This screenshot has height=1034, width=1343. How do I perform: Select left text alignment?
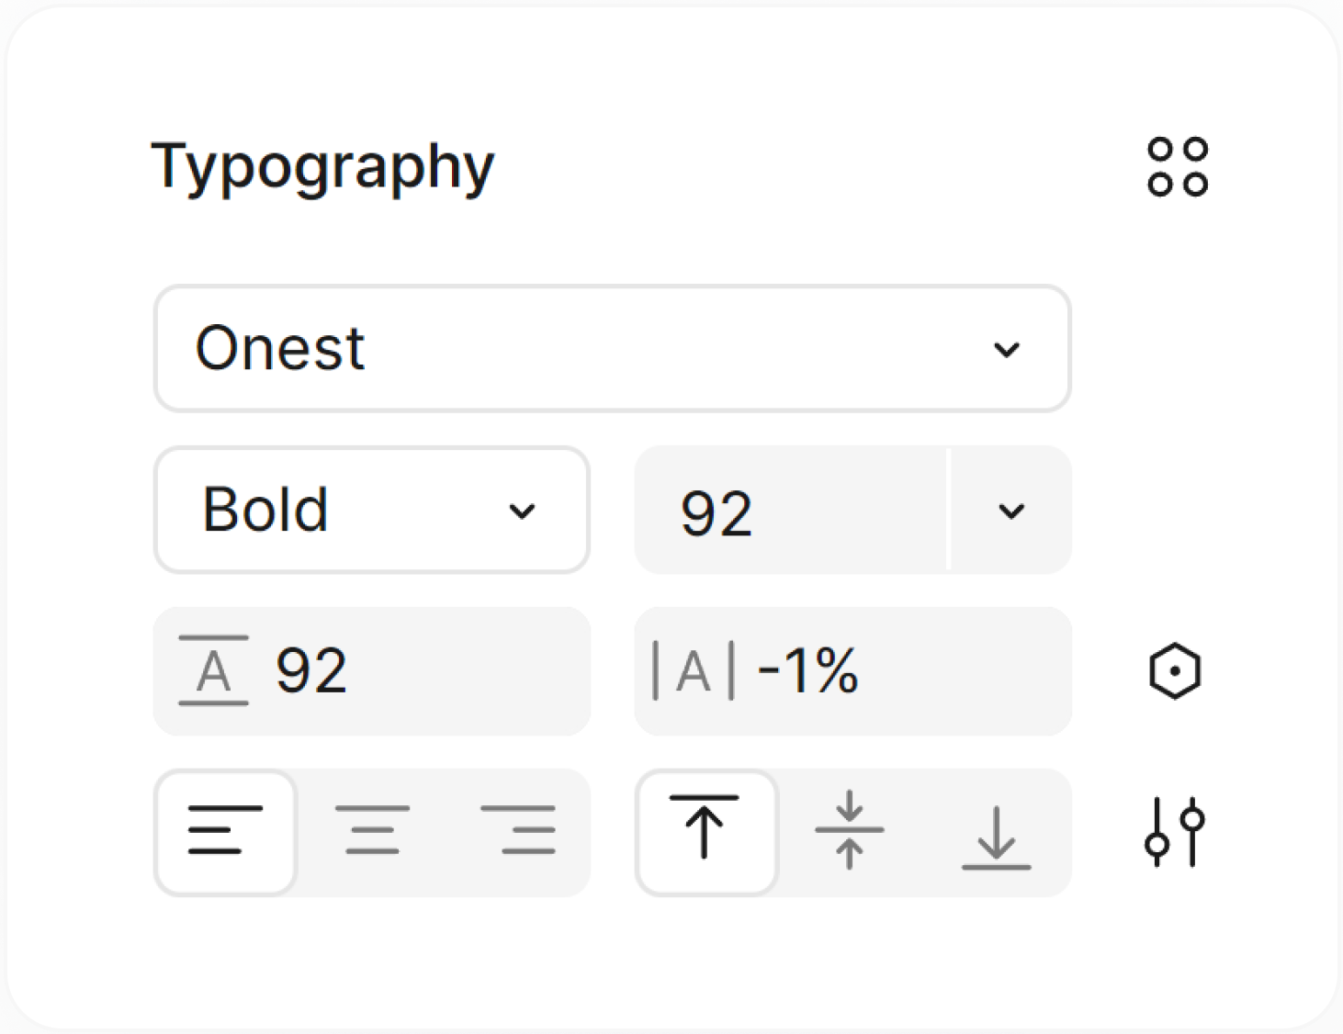click(225, 831)
